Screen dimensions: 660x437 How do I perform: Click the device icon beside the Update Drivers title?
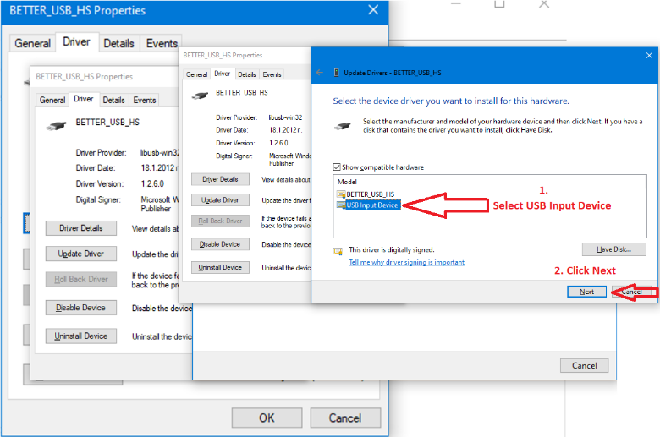(336, 73)
